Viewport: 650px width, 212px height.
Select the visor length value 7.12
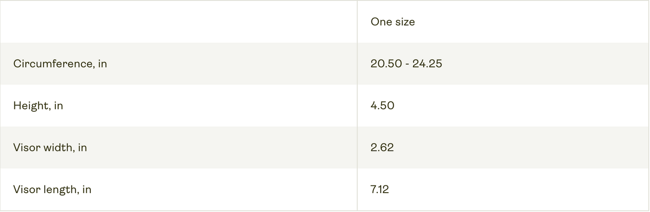tap(380, 190)
